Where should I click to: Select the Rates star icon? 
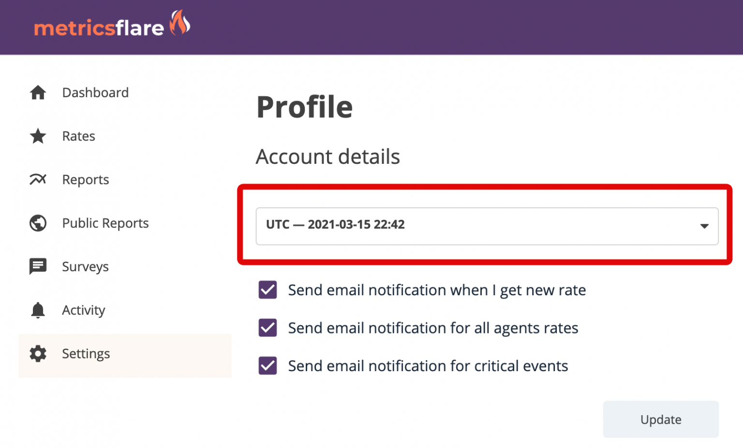click(x=37, y=136)
